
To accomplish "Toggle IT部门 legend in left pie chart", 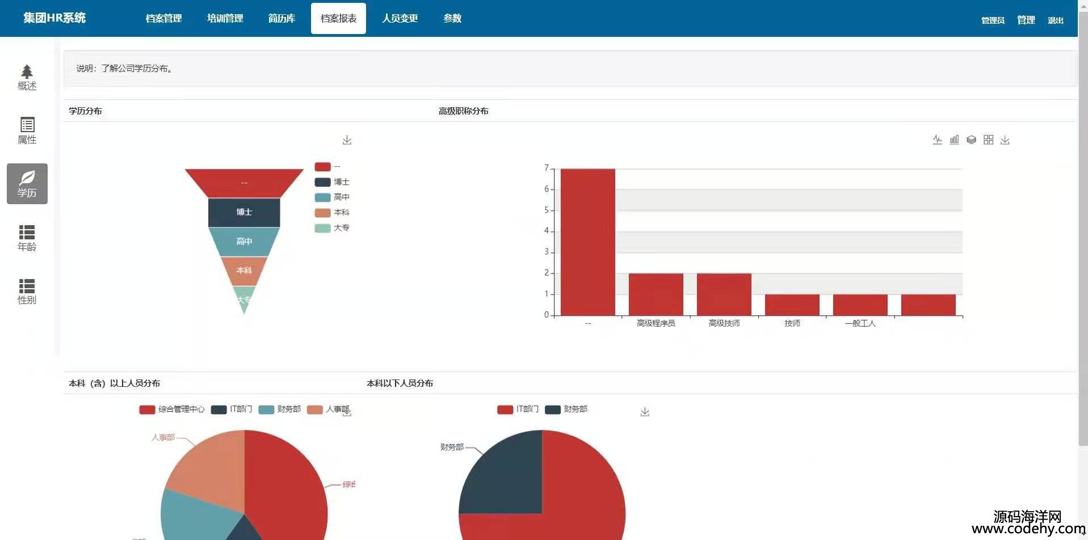I will [232, 409].
